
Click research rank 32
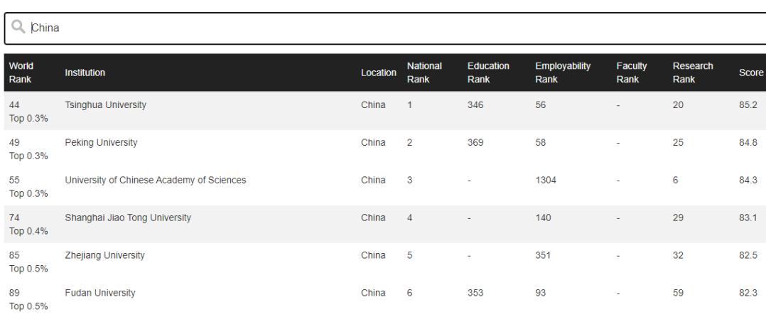pos(678,255)
